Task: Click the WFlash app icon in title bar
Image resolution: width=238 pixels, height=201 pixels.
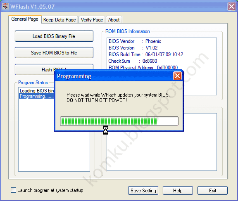Action: [x=5, y=6]
